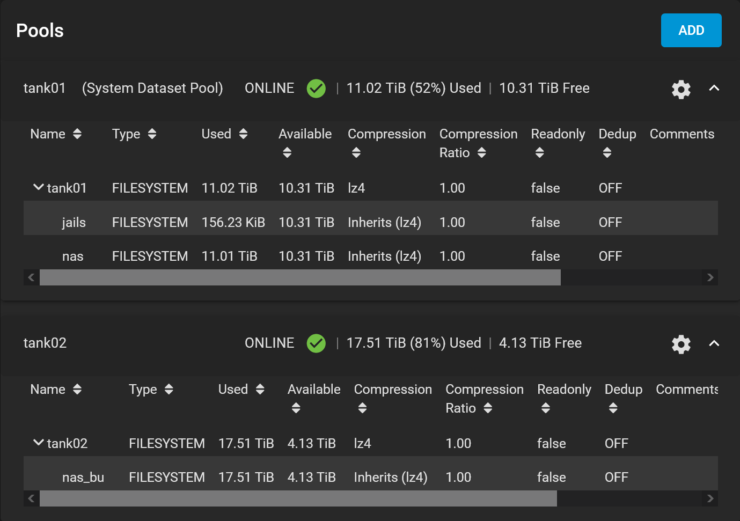Image resolution: width=740 pixels, height=521 pixels.
Task: Click tank02 scrollbar right arrow
Action: coord(710,498)
